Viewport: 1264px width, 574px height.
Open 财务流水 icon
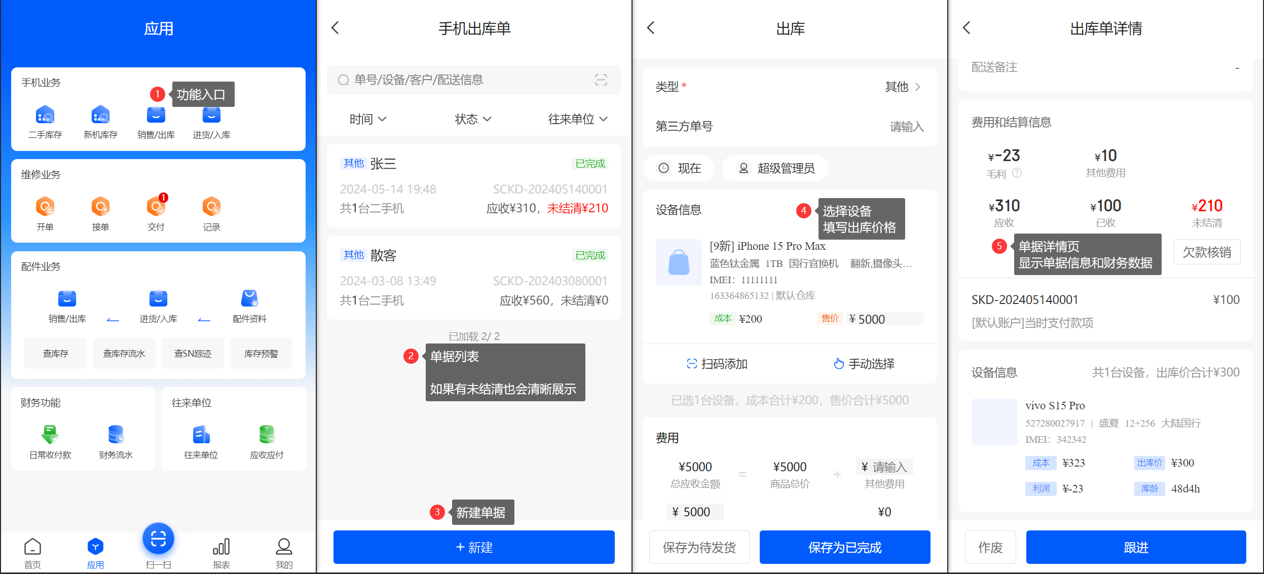[116, 442]
